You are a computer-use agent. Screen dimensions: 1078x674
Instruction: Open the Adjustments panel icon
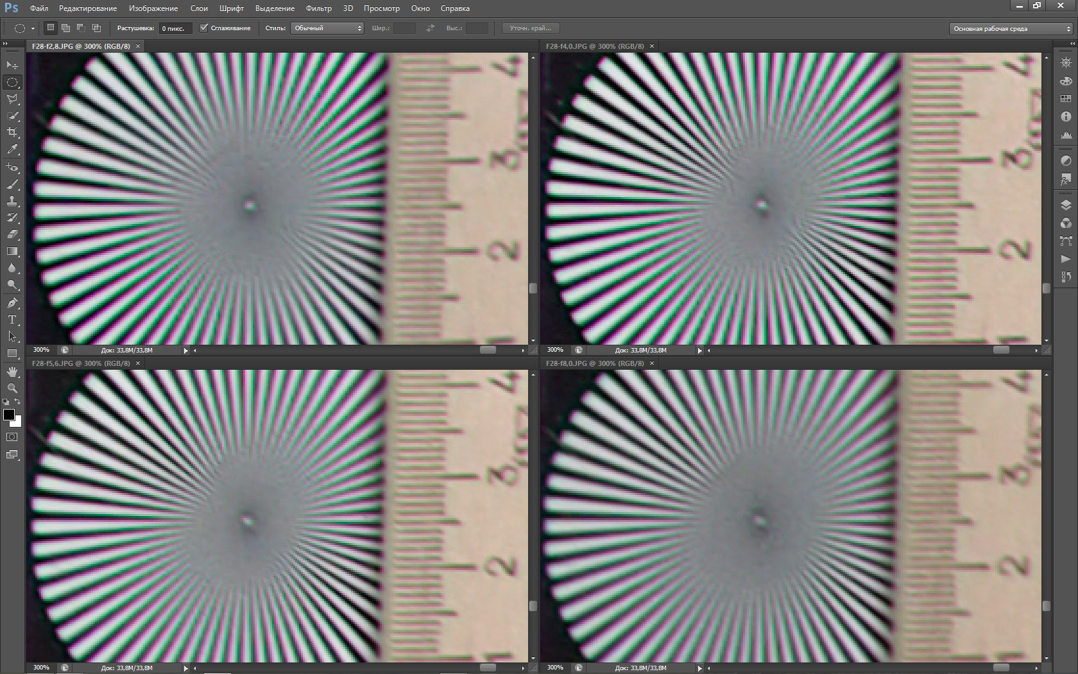[1066, 160]
